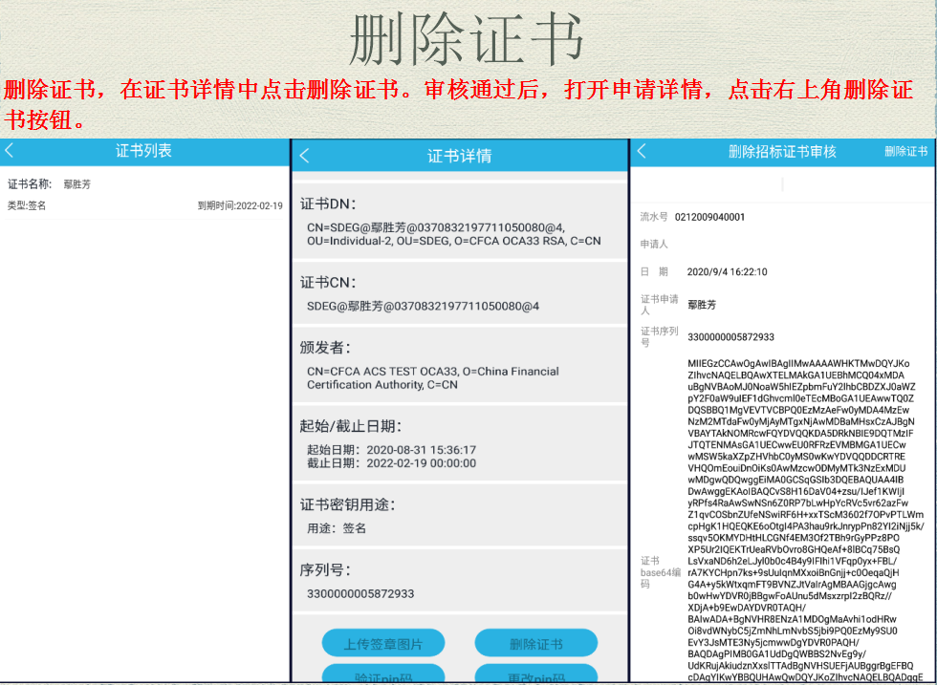The image size is (937, 685).
Task: Click the 证书列表 title
Action: (x=143, y=151)
